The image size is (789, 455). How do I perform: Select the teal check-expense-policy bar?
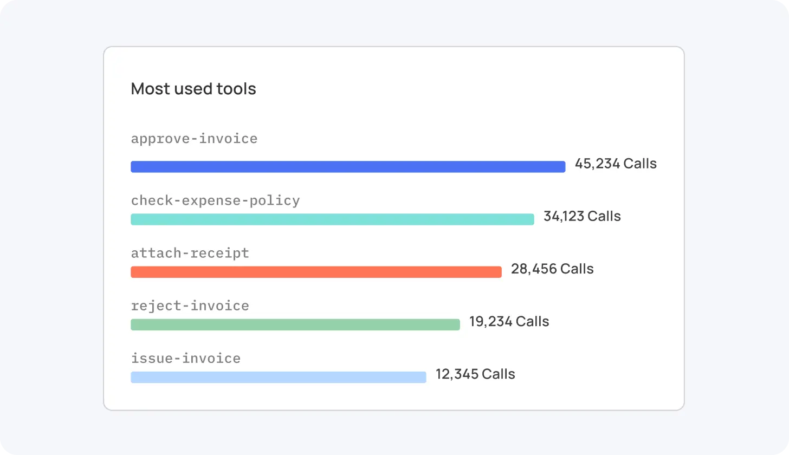click(332, 219)
